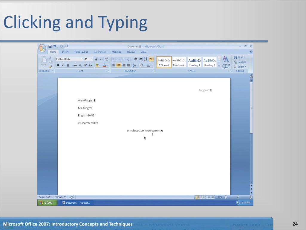Open the Change Case dropdown
Image resolution: width=306 pixels, height=230 pixels.
[x=91, y=65]
